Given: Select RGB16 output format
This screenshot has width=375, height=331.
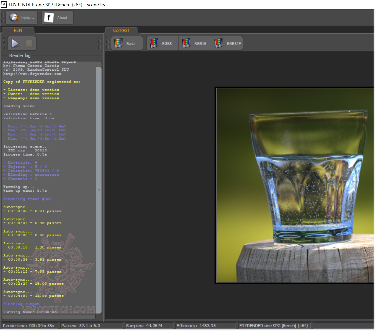Looking at the screenshot, I should 195,44.
